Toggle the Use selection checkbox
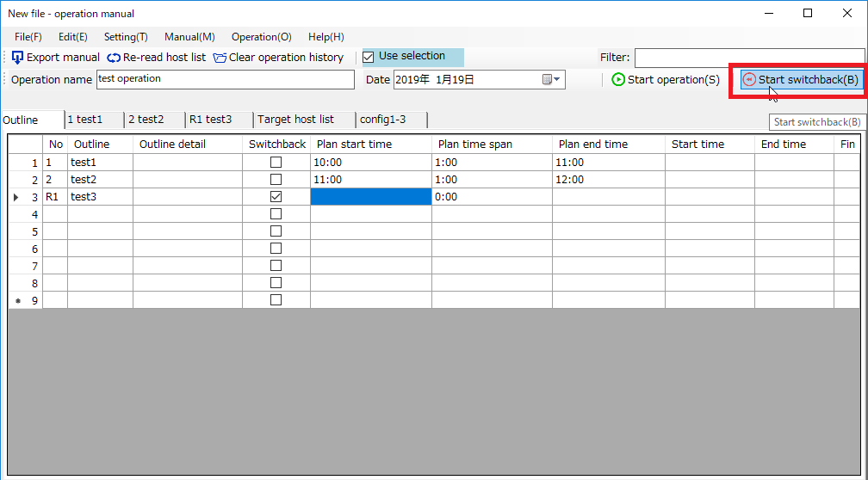 [369, 57]
